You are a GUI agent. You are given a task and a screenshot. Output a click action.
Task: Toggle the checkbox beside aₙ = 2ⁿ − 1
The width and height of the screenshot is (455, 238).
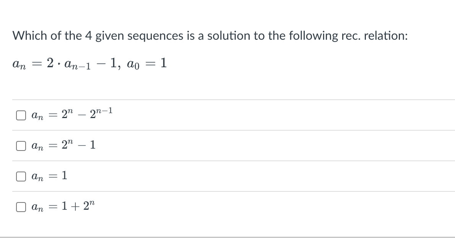click(x=21, y=145)
